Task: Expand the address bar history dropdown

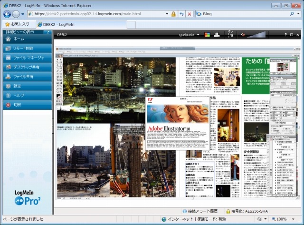Action: pos(167,14)
